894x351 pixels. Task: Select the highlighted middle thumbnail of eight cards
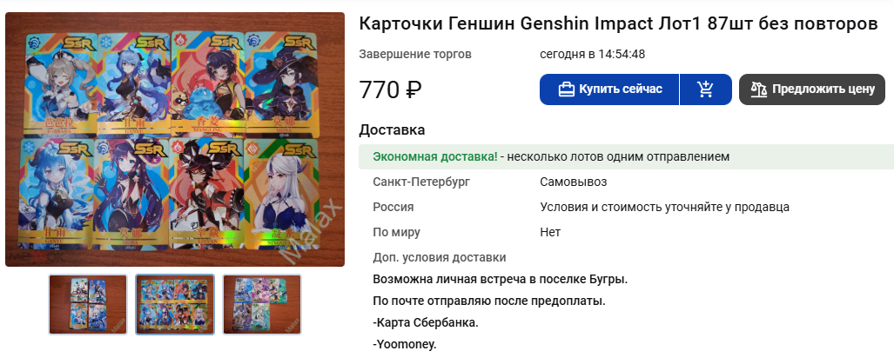(174, 304)
